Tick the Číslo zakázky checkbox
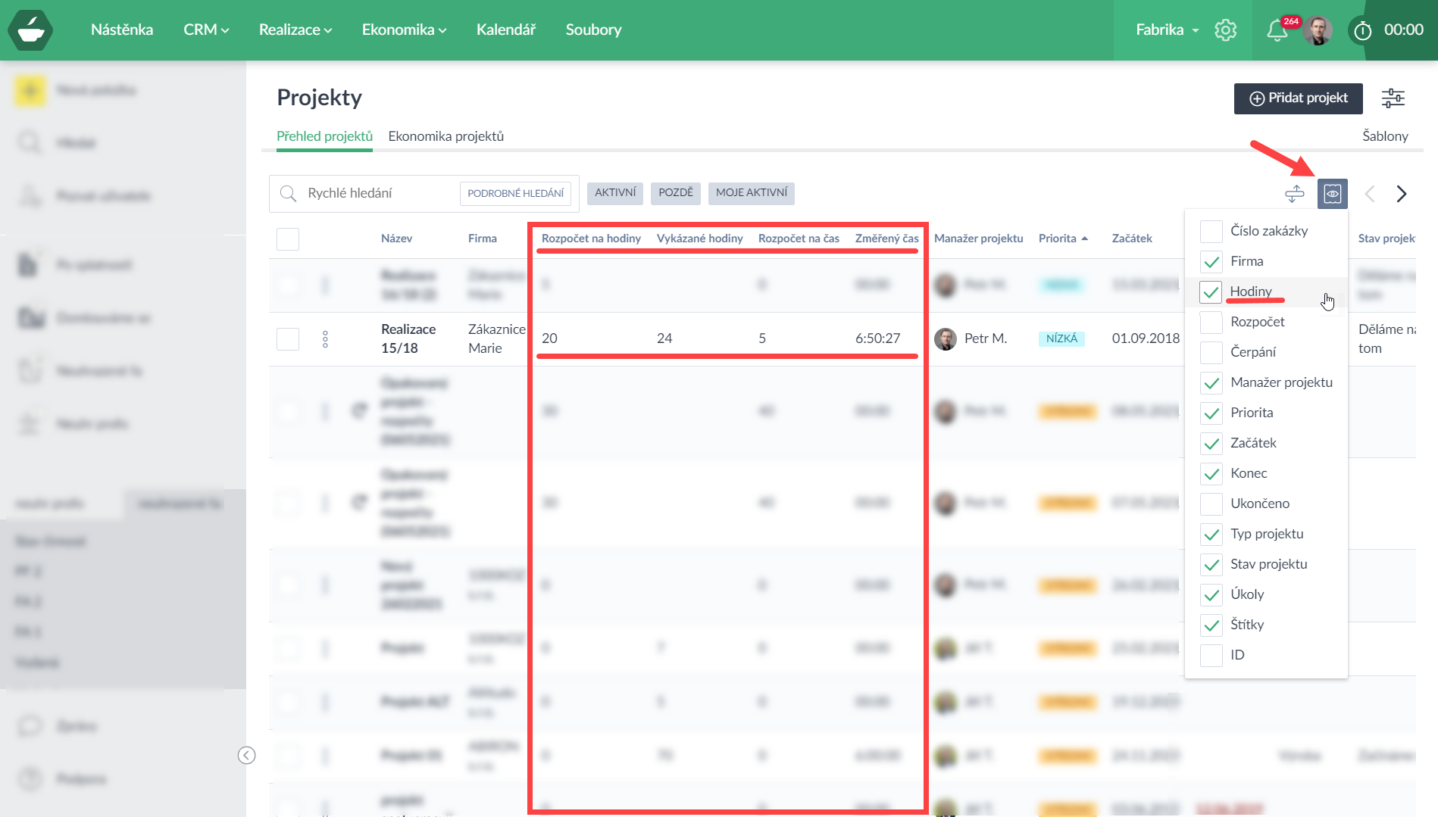 [x=1211, y=232]
